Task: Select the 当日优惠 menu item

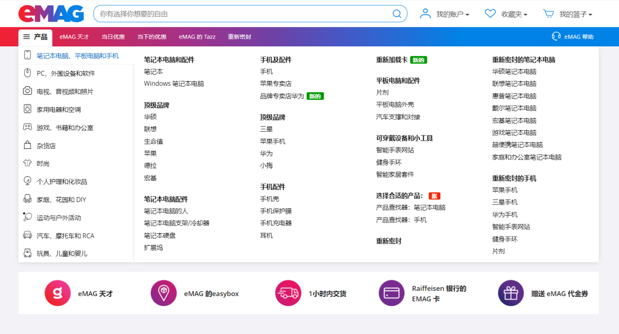Action: pyautogui.click(x=113, y=36)
